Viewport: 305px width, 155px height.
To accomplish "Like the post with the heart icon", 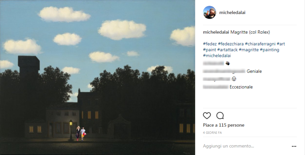I will [x=207, y=116].
